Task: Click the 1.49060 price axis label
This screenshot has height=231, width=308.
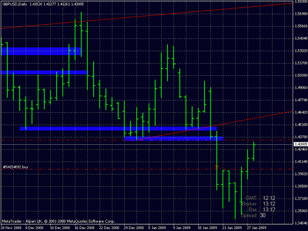Action: coord(301,88)
